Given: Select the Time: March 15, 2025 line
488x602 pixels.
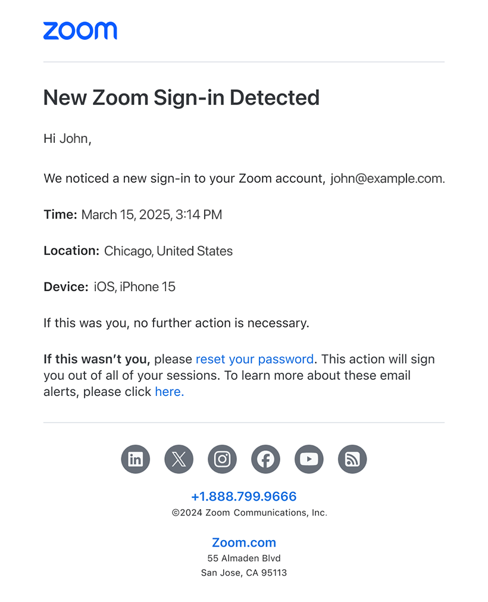Looking at the screenshot, I should point(133,214).
